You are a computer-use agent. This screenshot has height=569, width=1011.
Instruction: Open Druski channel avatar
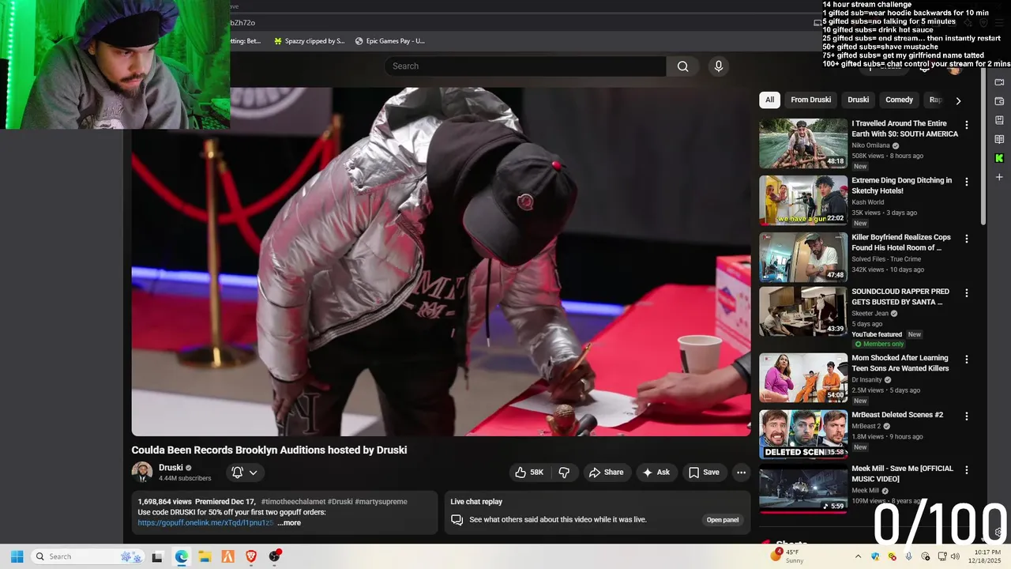[142, 472]
